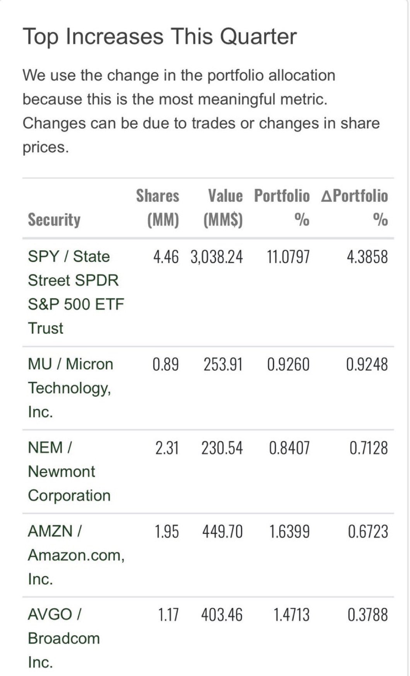Viewport: 410px width, 676px height.
Task: Click Broadcom's portfolio change 0.3788
Action: coord(368,615)
